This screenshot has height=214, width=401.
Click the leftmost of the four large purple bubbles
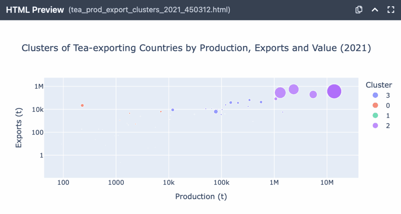coord(280,93)
